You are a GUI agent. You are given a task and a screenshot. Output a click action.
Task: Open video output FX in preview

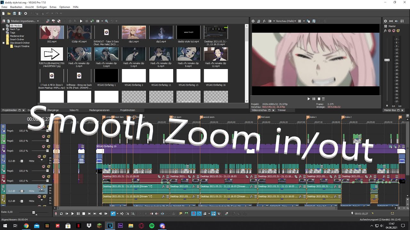pyautogui.click(x=264, y=21)
